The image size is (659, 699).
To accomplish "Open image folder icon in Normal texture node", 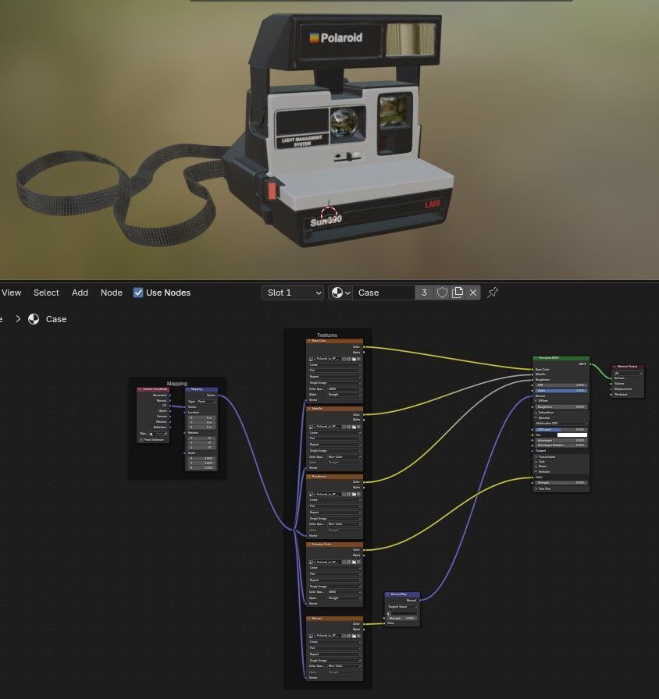I will click(x=354, y=636).
